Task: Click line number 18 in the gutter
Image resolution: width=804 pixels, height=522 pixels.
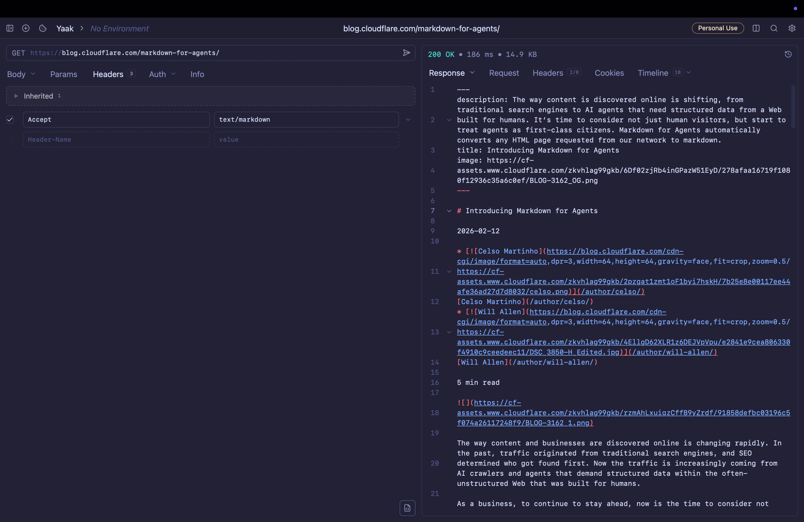Action: [x=434, y=412]
